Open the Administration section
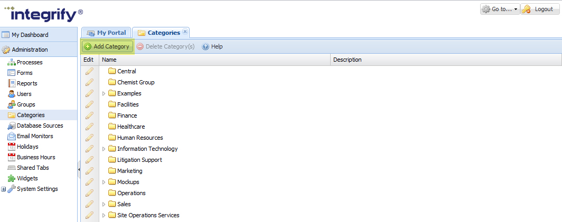This screenshot has height=222, width=562. coord(39,50)
